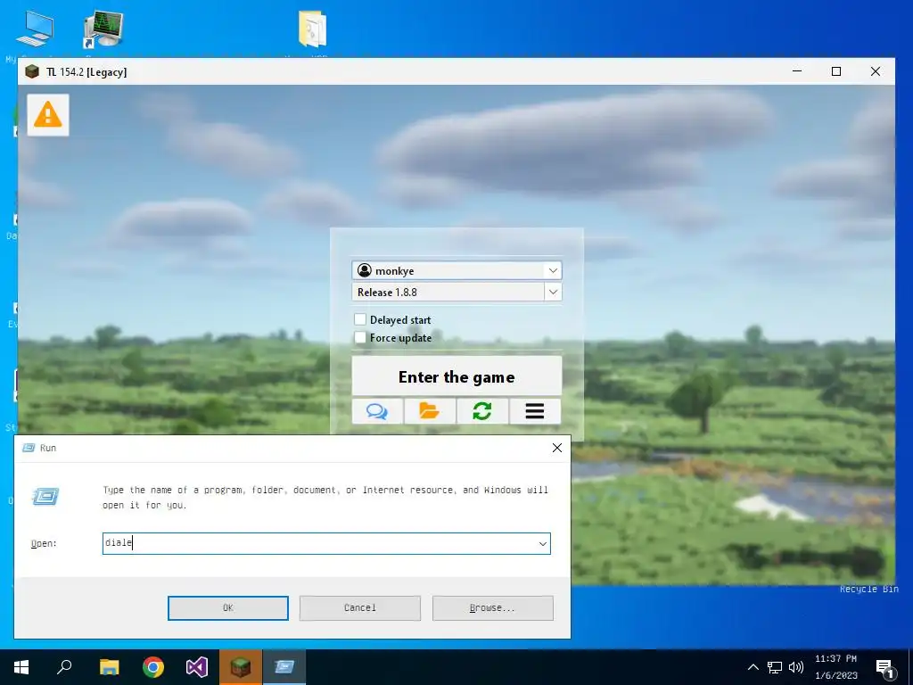
Task: Open the game folder button in TL launcher
Action: 430,411
